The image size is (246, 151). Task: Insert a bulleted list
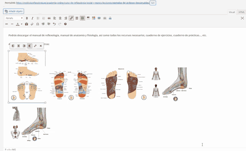[x=38, y=18]
